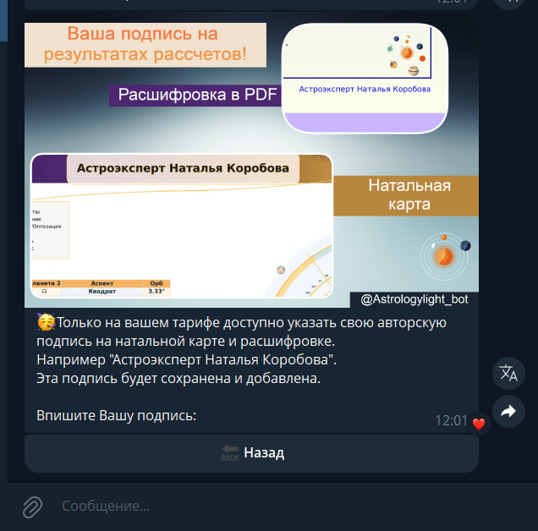Focus the Сообщение message input field
Screen dimensions: 538x531
tap(274, 506)
